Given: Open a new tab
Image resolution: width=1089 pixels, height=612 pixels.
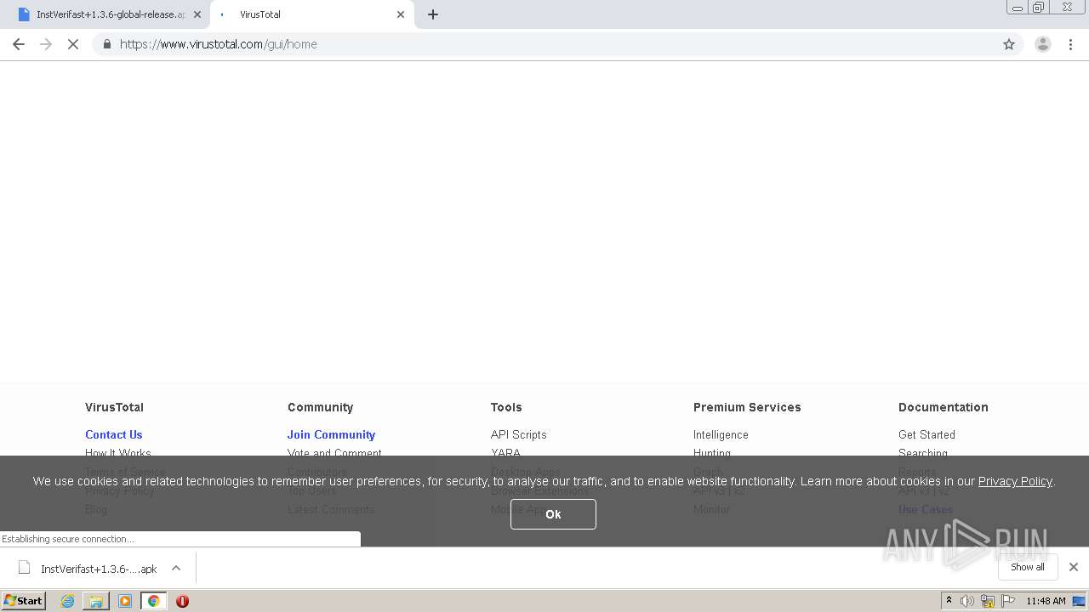Looking at the screenshot, I should click(x=432, y=14).
